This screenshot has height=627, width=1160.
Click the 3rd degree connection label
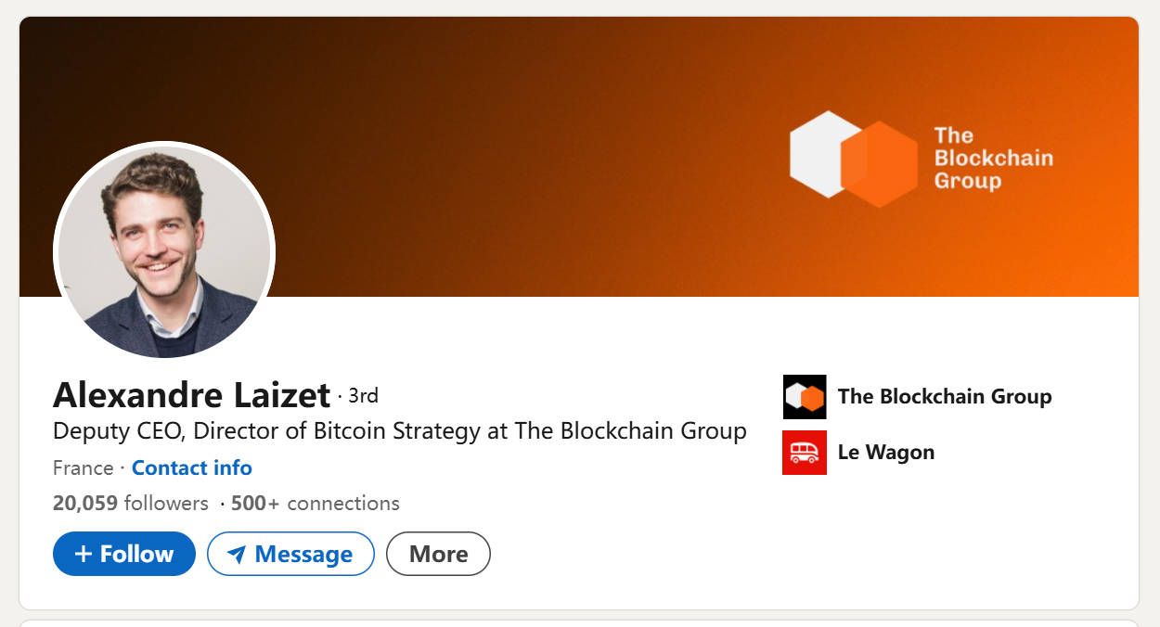click(362, 395)
